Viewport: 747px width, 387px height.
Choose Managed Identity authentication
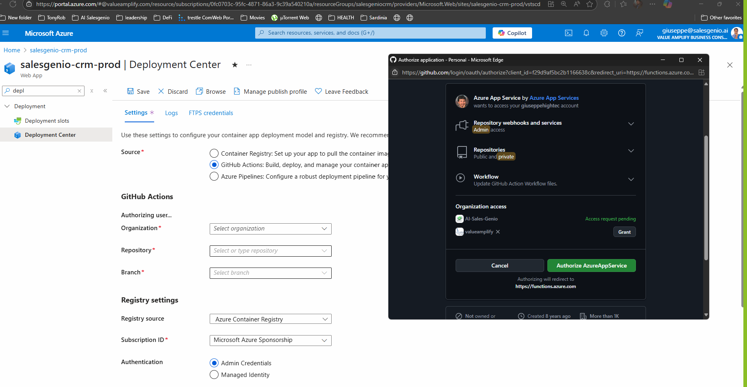(x=214, y=375)
